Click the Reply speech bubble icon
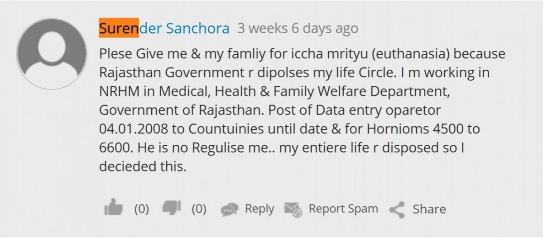543x238 pixels. (x=229, y=209)
